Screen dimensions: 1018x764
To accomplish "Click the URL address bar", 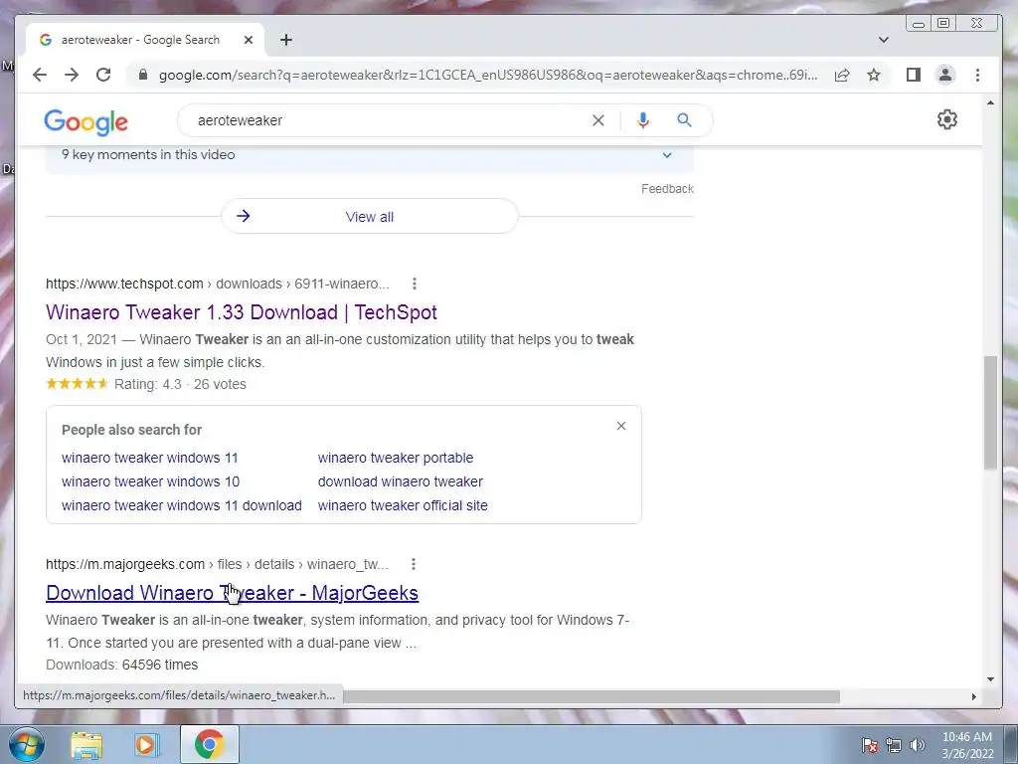I will pos(487,75).
